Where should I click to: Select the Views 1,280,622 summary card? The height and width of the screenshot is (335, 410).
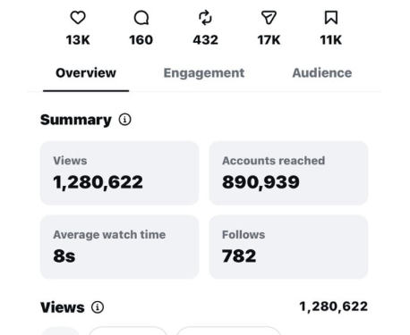(119, 173)
